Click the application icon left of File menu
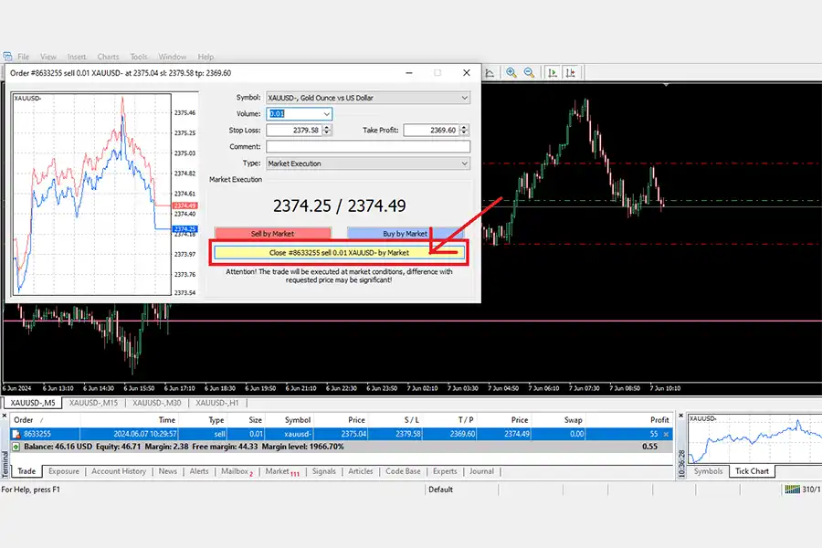 (x=7, y=57)
